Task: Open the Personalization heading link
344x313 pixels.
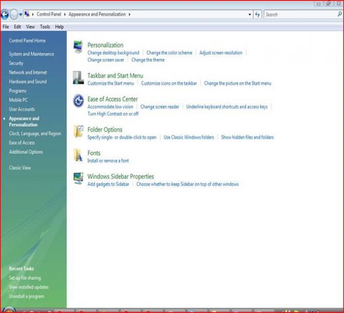Action: coord(105,45)
